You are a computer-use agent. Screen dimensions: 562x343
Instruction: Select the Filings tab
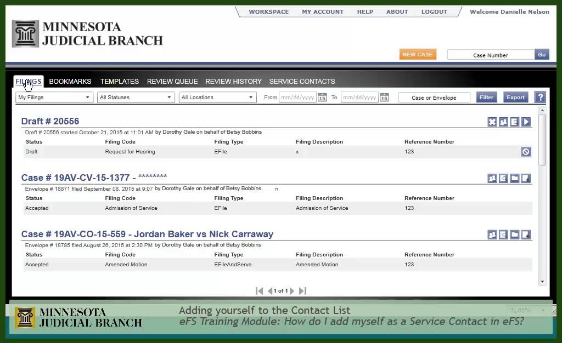coord(29,82)
